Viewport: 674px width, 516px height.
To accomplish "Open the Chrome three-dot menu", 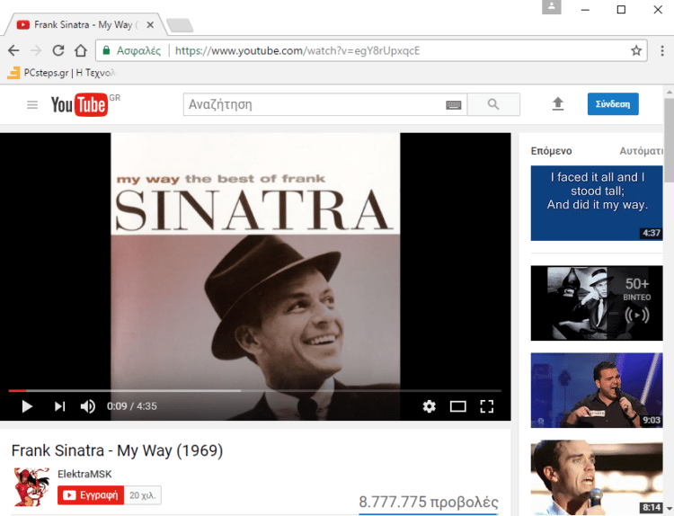I will 662,50.
